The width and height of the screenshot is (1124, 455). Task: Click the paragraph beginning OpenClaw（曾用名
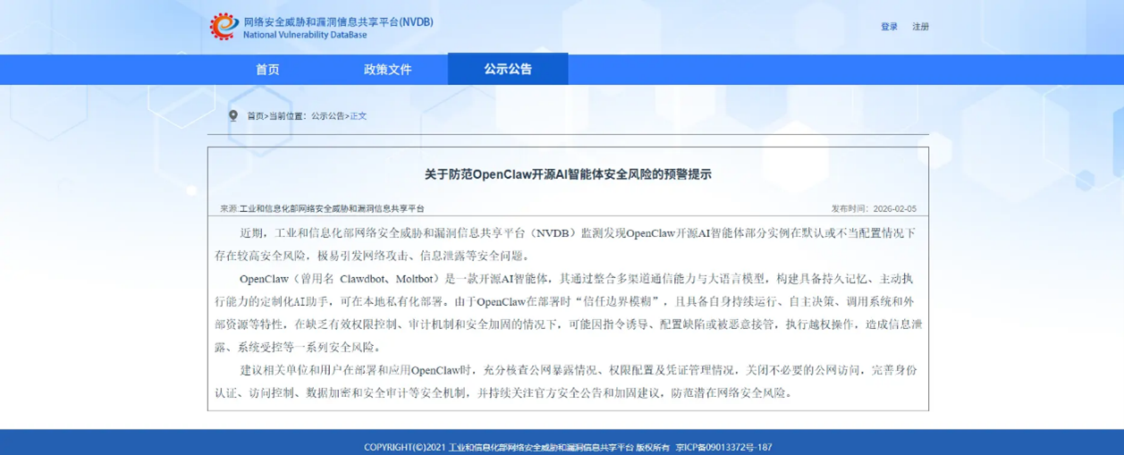point(568,312)
